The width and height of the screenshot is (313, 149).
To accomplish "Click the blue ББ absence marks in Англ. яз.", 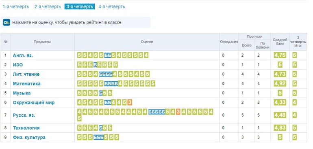I will coord(108,55).
